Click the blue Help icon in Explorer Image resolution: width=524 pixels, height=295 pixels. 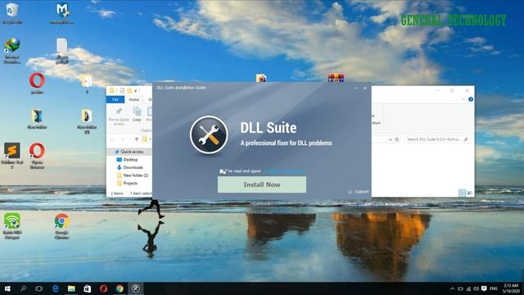(471, 99)
